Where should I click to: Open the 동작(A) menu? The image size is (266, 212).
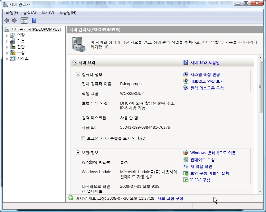click(x=30, y=13)
